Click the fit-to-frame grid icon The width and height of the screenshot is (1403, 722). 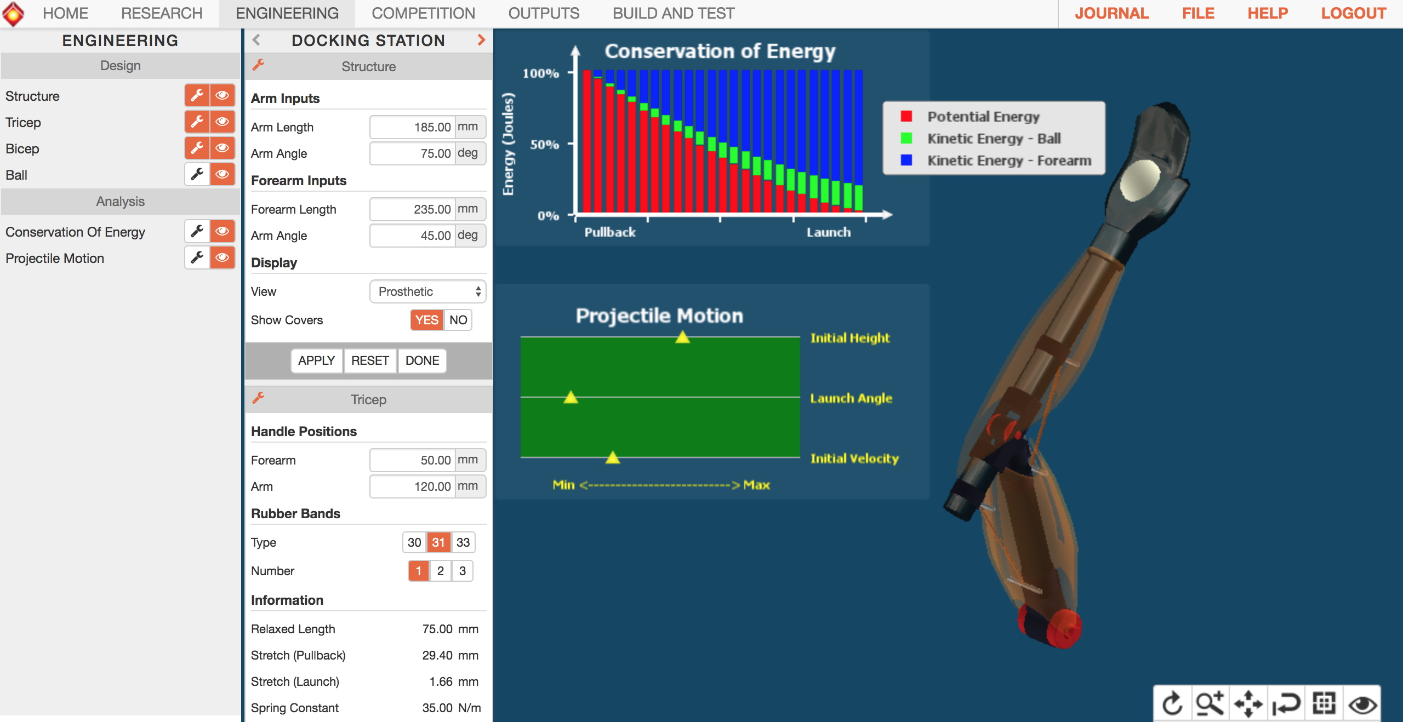[1324, 703]
